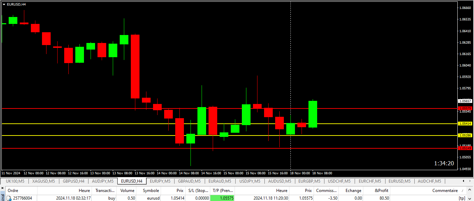Click the order 257766004 row icon
This screenshot has height=201, width=474.
[x=9, y=198]
